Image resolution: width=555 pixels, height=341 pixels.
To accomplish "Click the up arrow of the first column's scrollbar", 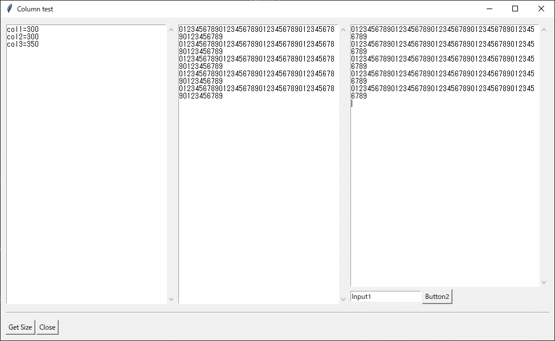I will tap(172, 30).
